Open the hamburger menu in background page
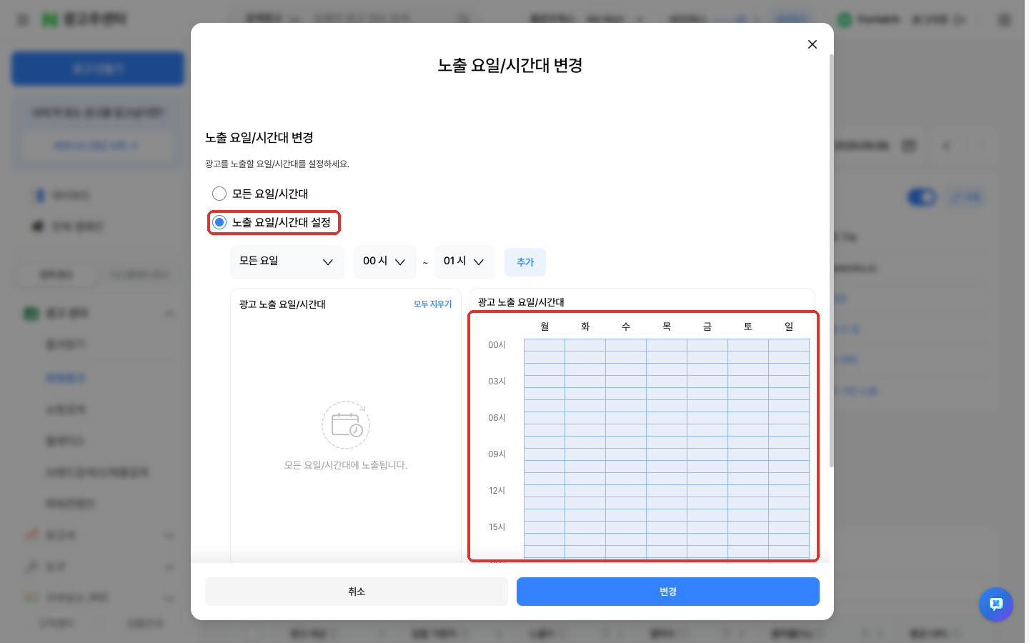Screen dimensions: 1029x643 (x=23, y=20)
